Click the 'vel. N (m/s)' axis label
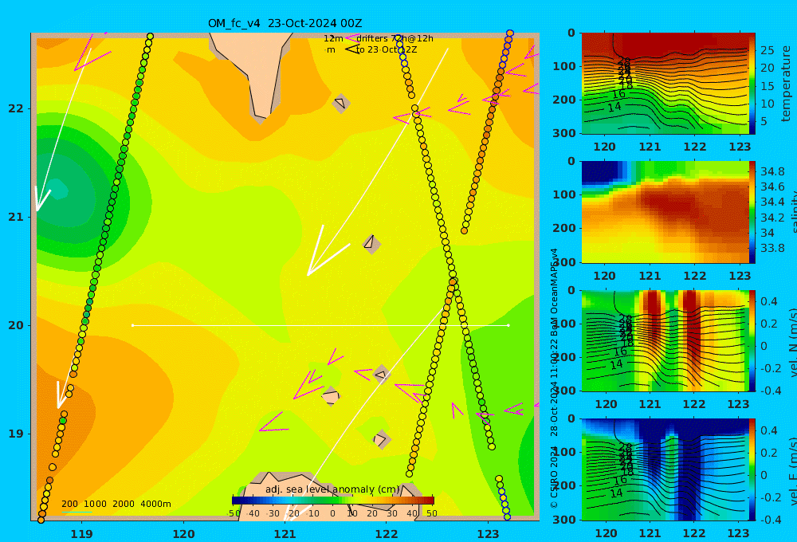797x542 pixels. tap(792, 344)
